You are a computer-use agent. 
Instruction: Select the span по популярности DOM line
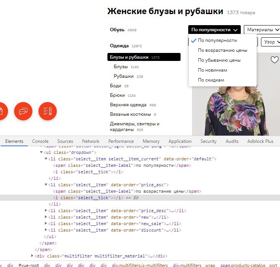click(122, 165)
